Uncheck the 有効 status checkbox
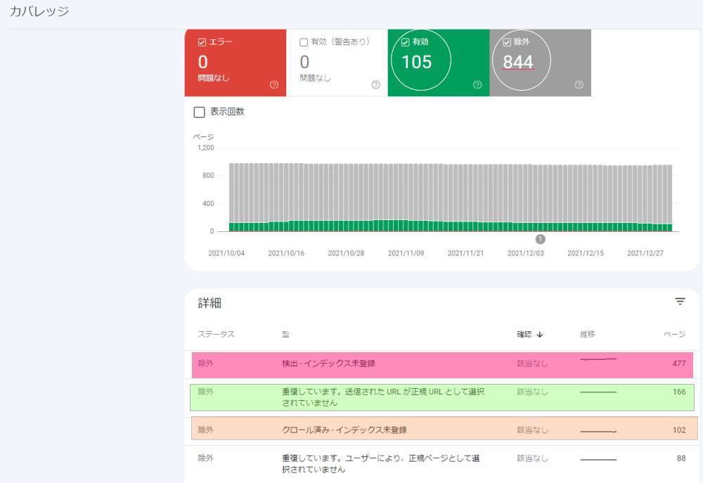Screen dimensions: 703x483 [x=404, y=41]
